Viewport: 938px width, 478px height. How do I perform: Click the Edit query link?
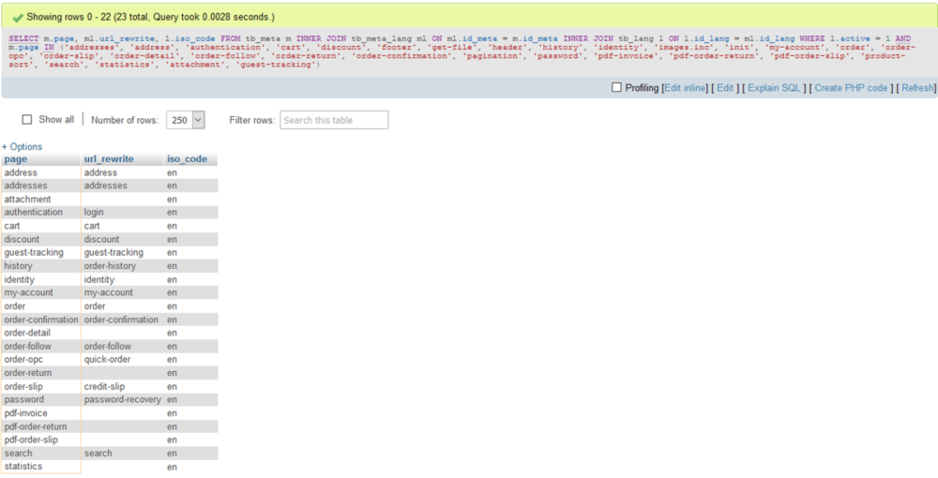click(725, 88)
